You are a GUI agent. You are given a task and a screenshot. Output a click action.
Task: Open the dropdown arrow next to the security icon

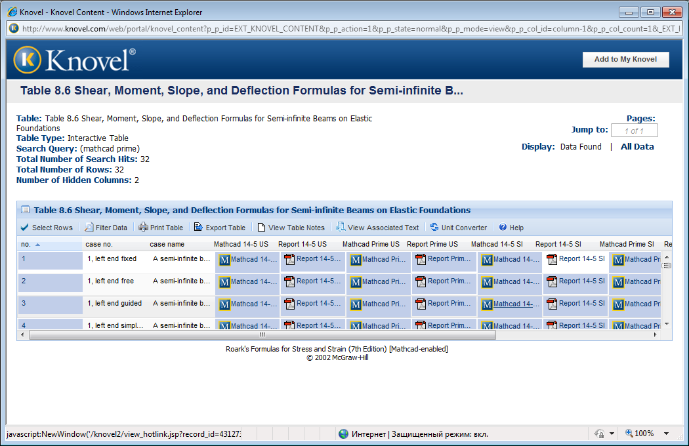point(612,434)
